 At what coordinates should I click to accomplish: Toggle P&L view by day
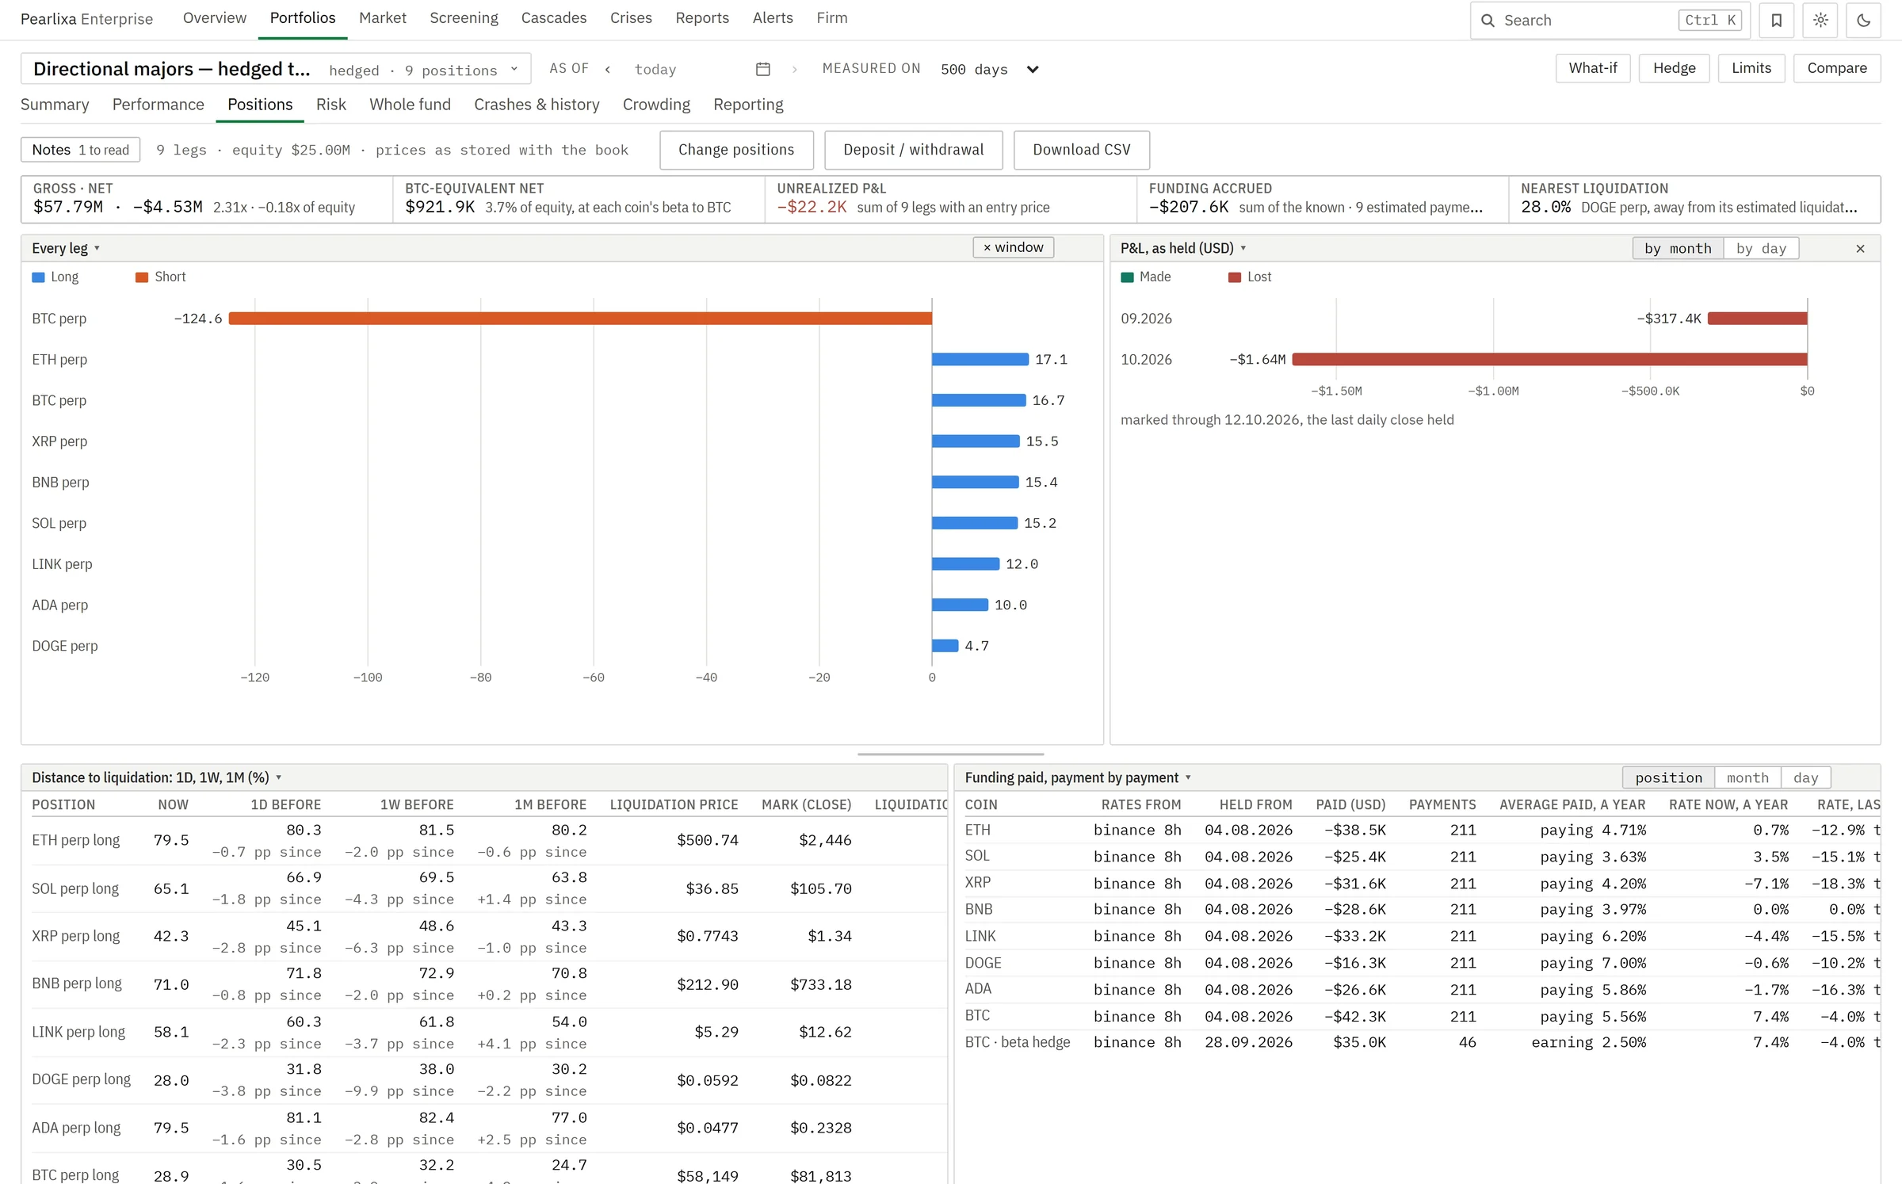coord(1761,249)
